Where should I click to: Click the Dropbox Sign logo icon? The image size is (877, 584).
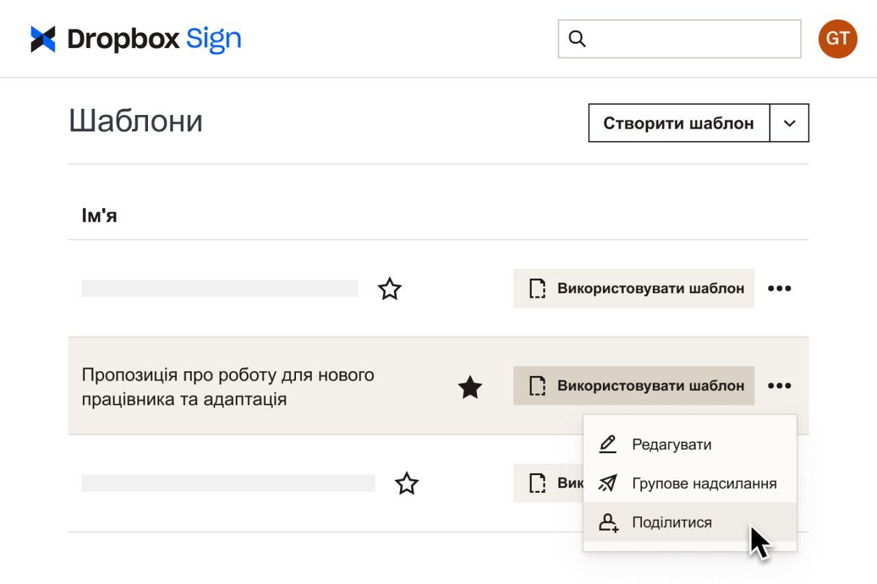(44, 38)
